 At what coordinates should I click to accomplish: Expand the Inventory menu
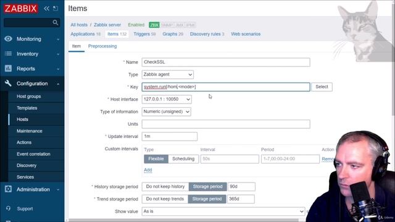[58, 54]
